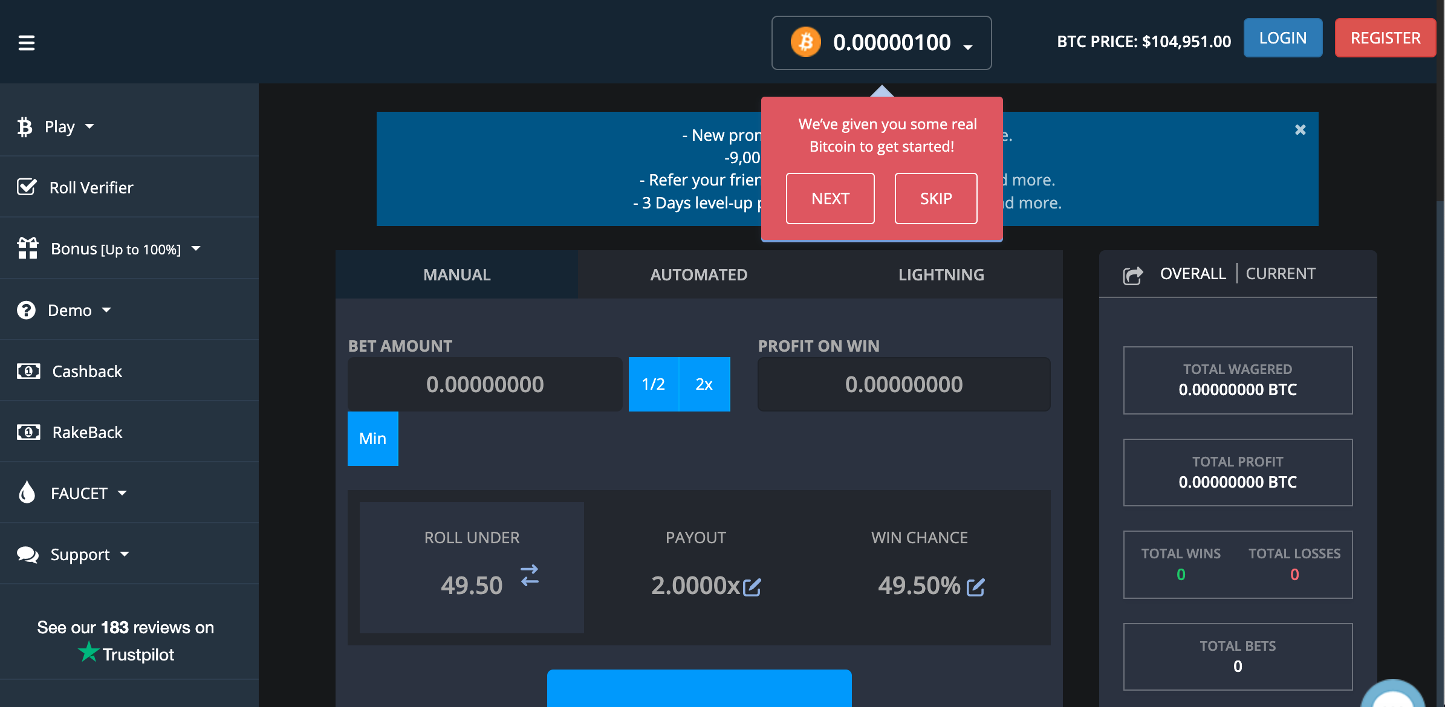Image resolution: width=1445 pixels, height=707 pixels.
Task: Edit the payout multiplier pencil icon
Action: click(x=752, y=587)
